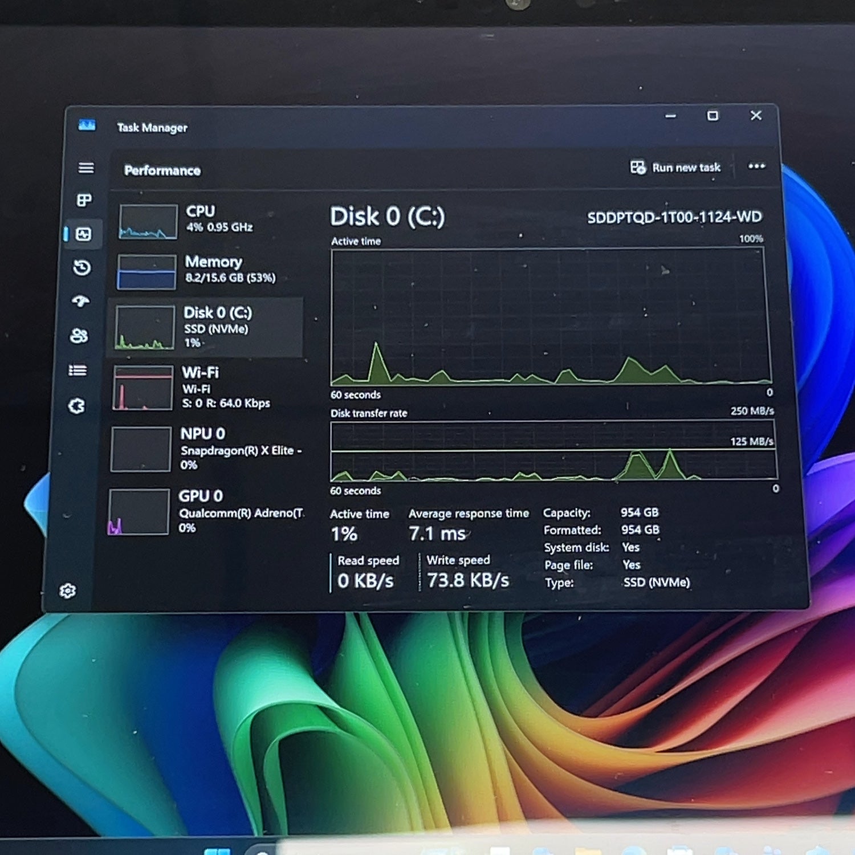
Task: Open the Startup apps sidebar icon
Action: point(80,301)
